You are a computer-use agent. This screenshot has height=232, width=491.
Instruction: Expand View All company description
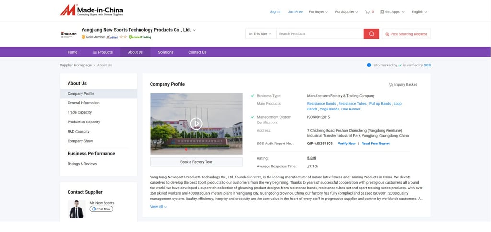pyautogui.click(x=158, y=207)
